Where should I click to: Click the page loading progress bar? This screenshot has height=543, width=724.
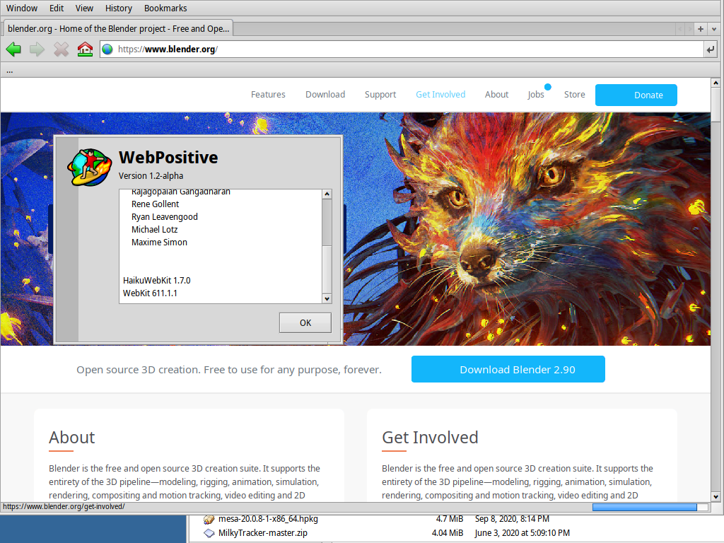tap(650, 507)
